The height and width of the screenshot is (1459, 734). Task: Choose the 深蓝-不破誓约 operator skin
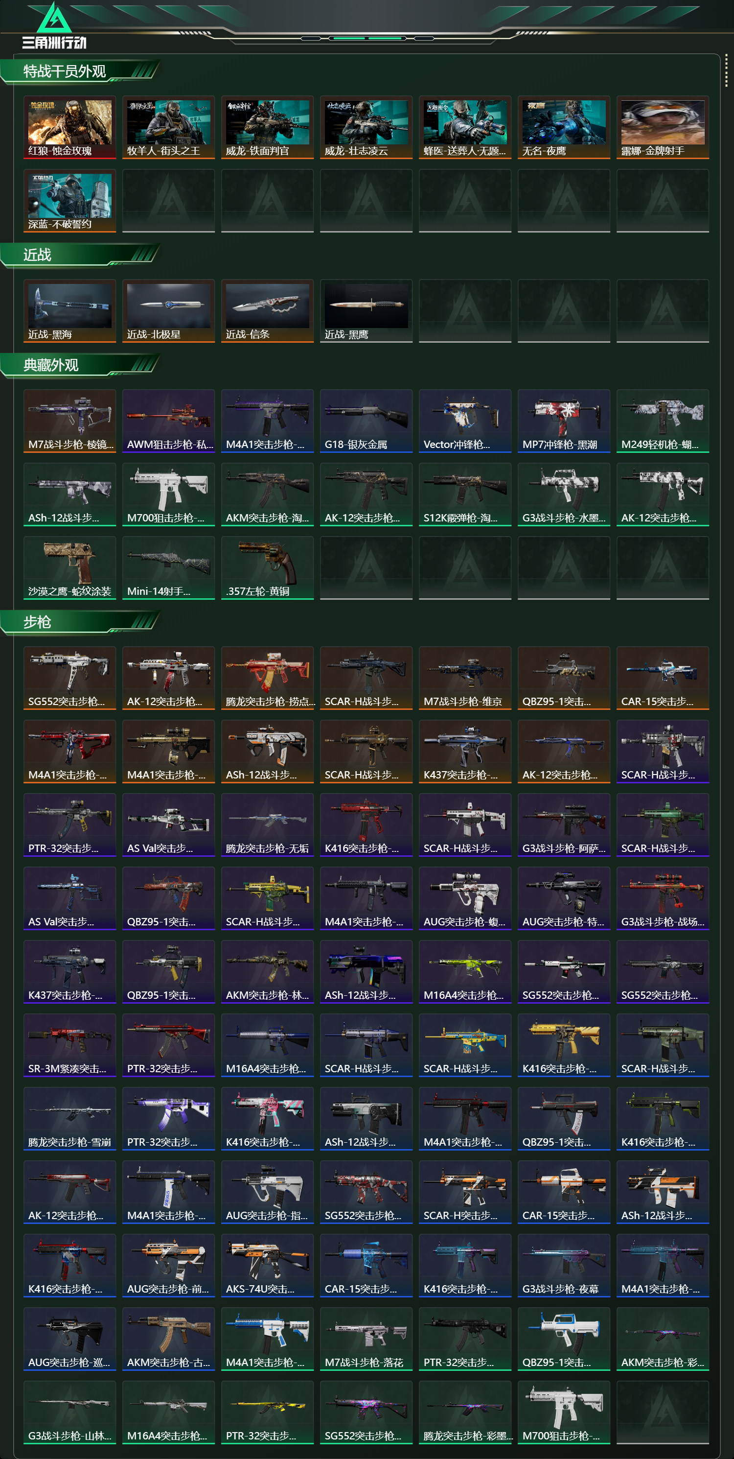69,201
